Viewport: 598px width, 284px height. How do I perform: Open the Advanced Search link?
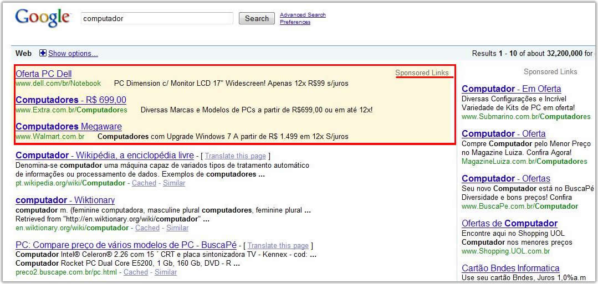(303, 15)
